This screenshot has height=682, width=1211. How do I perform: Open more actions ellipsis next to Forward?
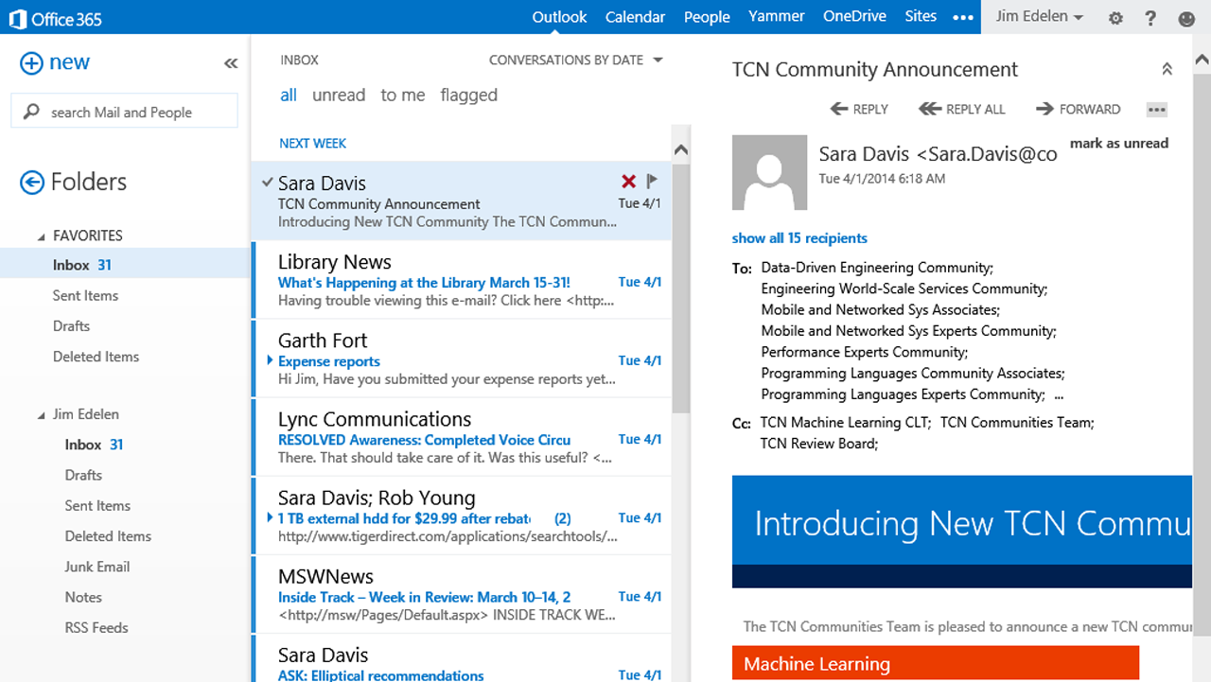1156,110
